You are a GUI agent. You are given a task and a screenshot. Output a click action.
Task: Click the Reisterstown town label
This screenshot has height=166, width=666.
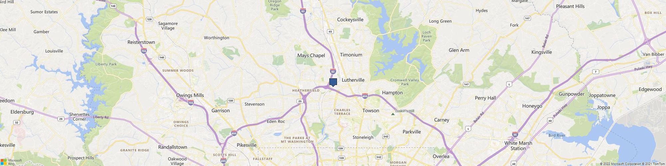(x=141, y=42)
